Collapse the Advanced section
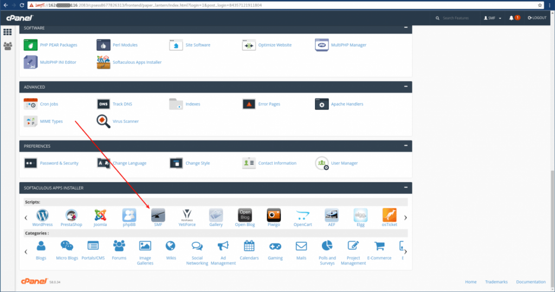The height and width of the screenshot is (292, 555). pyautogui.click(x=405, y=86)
